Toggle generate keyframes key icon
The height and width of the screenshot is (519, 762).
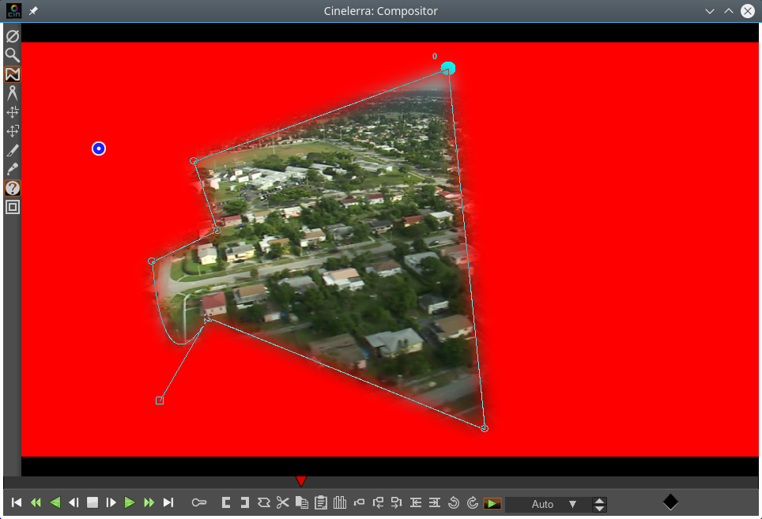(x=198, y=502)
